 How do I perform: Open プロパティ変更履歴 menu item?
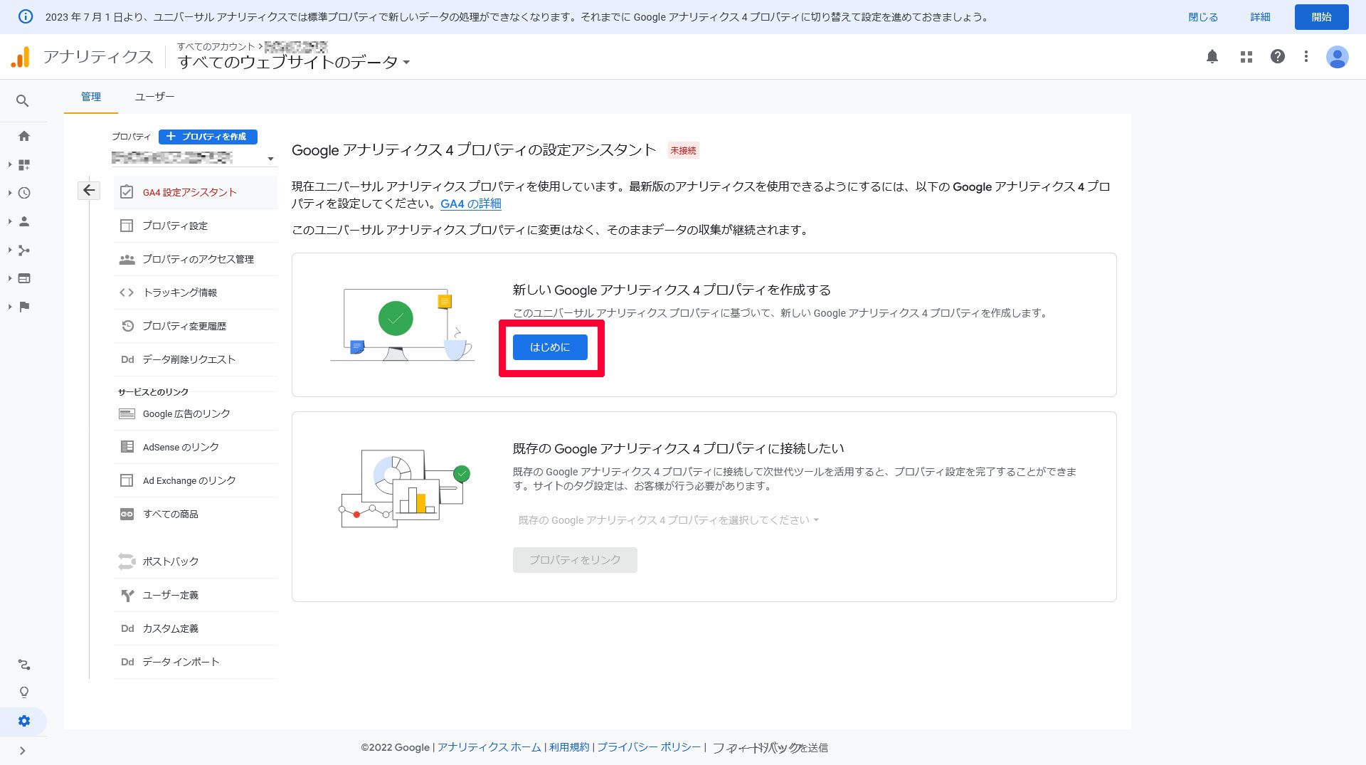point(196,326)
